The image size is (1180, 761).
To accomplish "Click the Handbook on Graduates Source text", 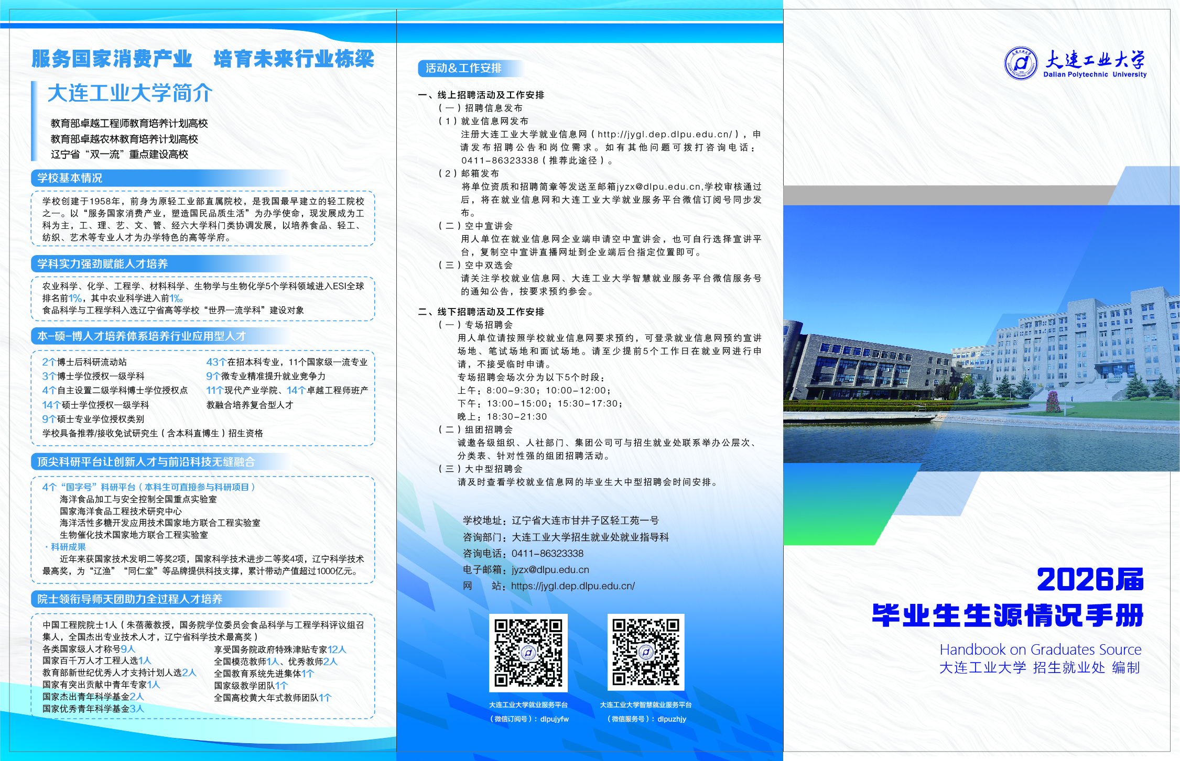I will [1040, 649].
